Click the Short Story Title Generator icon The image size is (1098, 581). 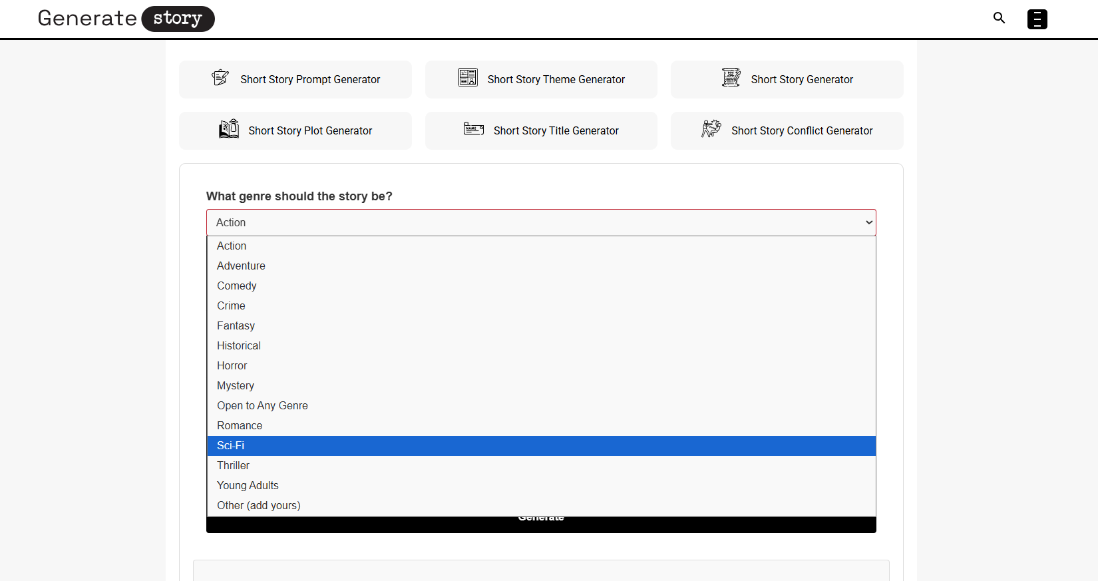pos(474,129)
